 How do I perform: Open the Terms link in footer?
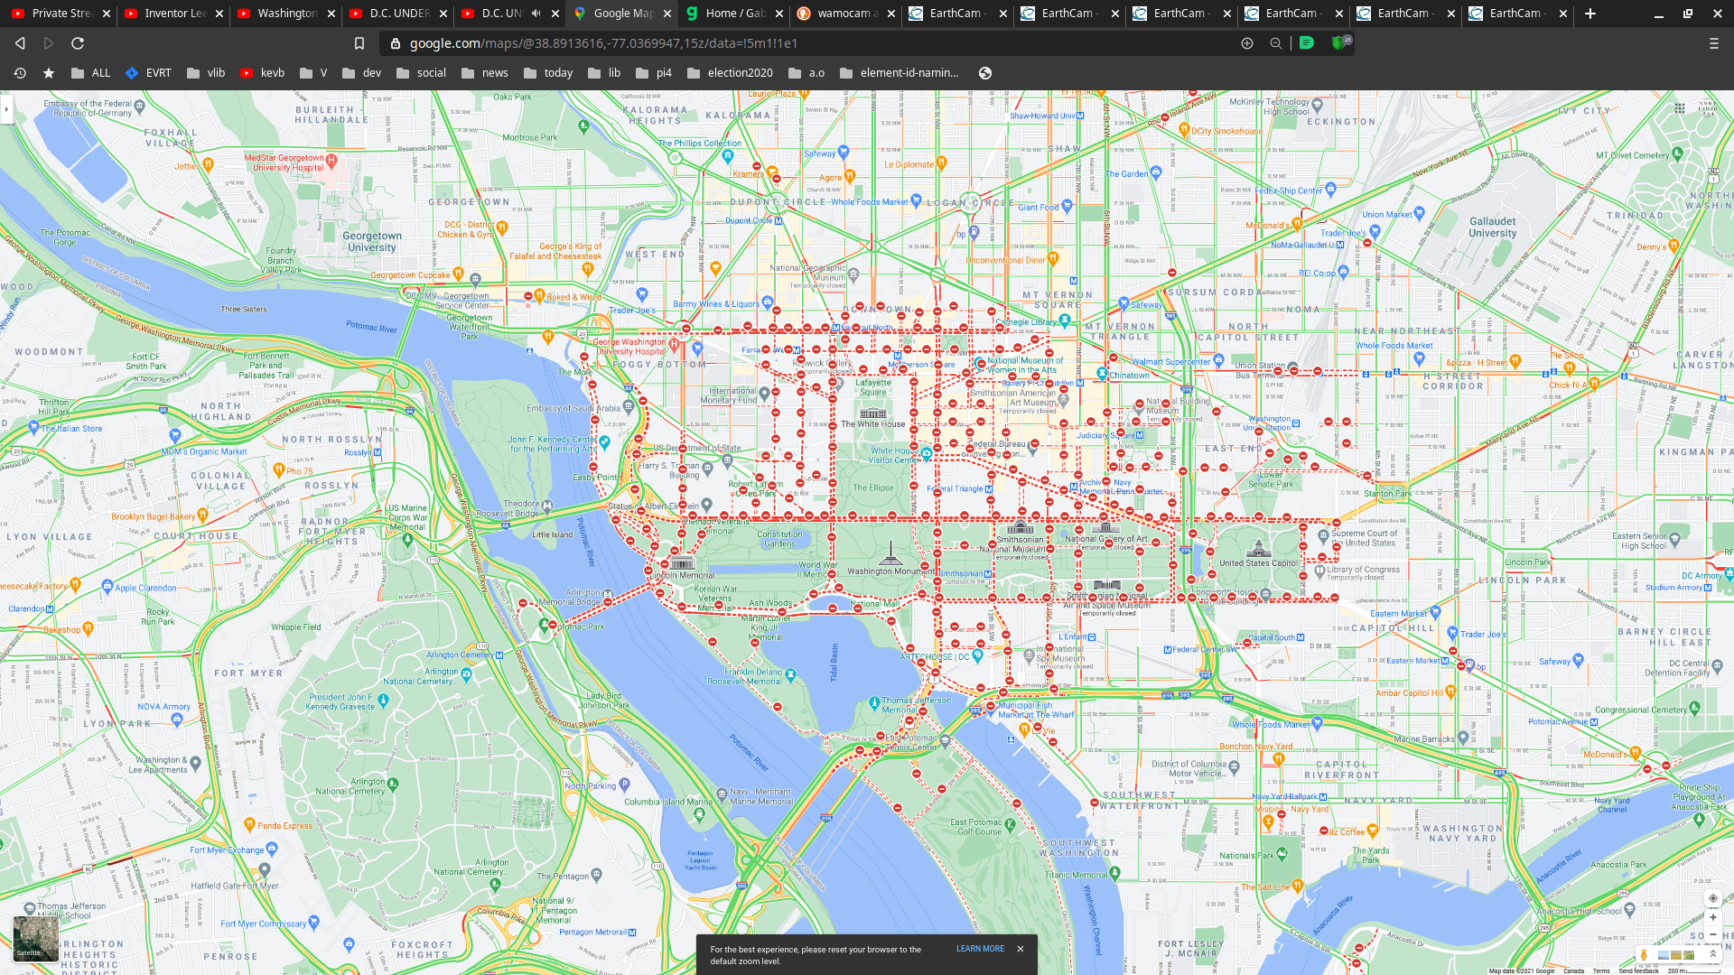point(1601,970)
